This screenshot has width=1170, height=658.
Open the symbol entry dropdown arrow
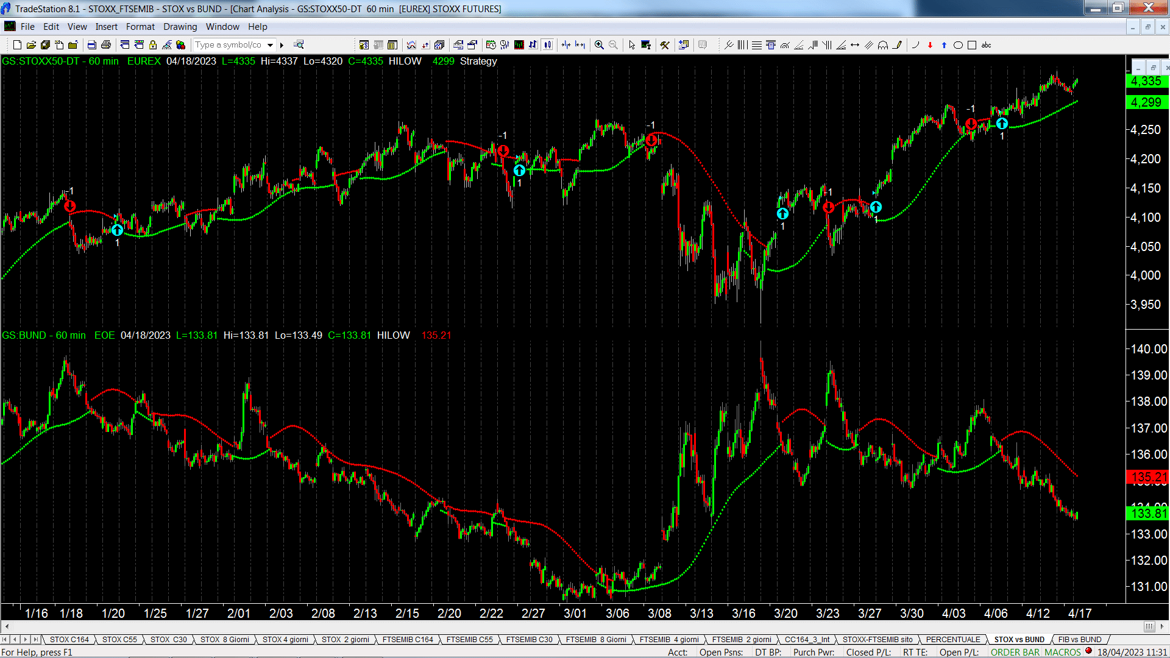click(x=271, y=45)
